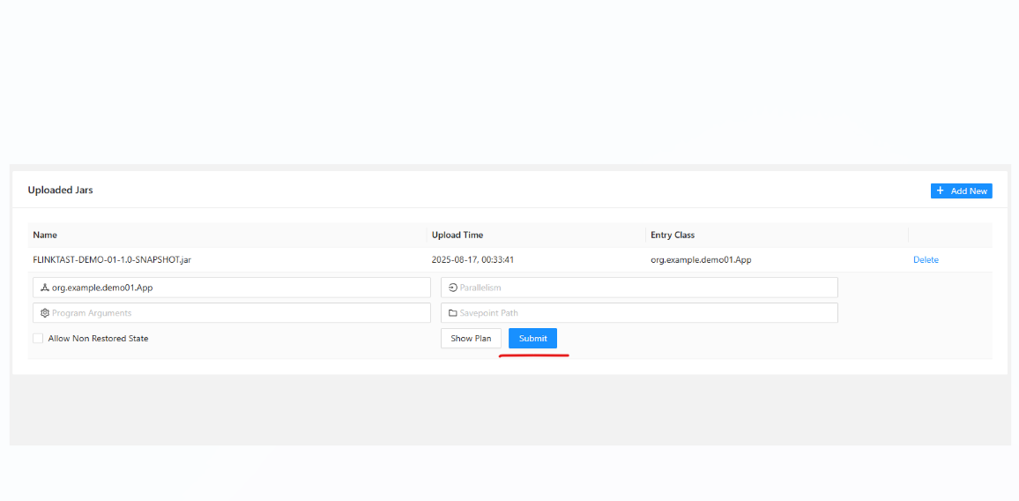Screen dimensions: 1019x501
Task: Click the Program Arguments gear icon
Action: tap(45, 313)
